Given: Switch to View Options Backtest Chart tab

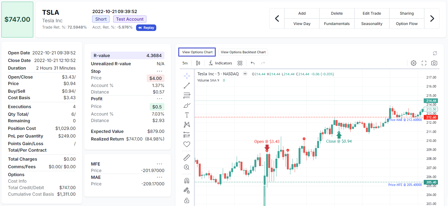Looking at the screenshot, I should (243, 52).
